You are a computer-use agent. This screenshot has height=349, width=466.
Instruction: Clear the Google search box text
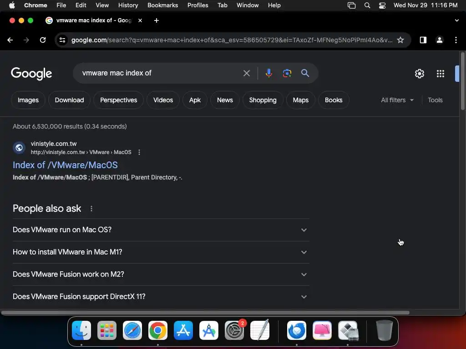246,73
